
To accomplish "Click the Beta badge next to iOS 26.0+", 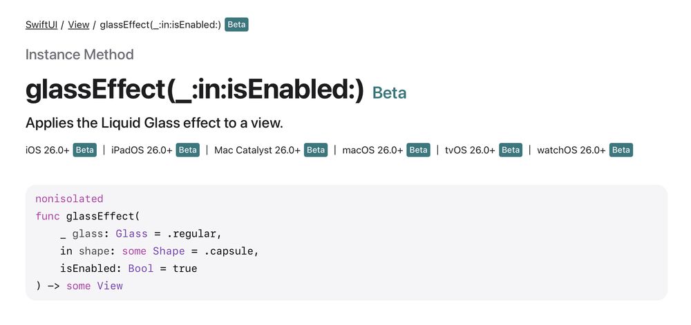I will pos(84,150).
